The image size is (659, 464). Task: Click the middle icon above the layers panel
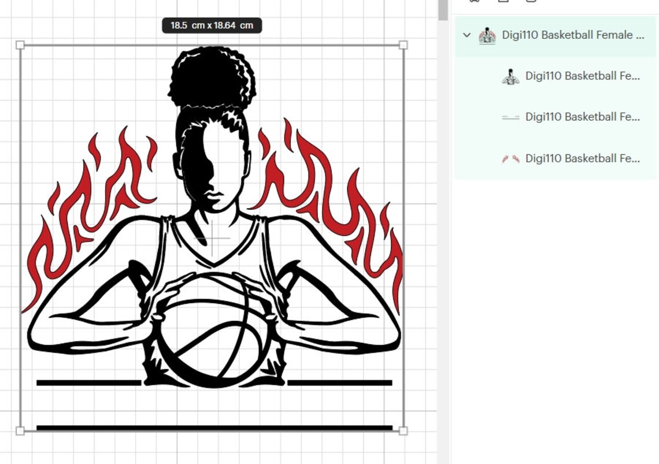coord(503,2)
